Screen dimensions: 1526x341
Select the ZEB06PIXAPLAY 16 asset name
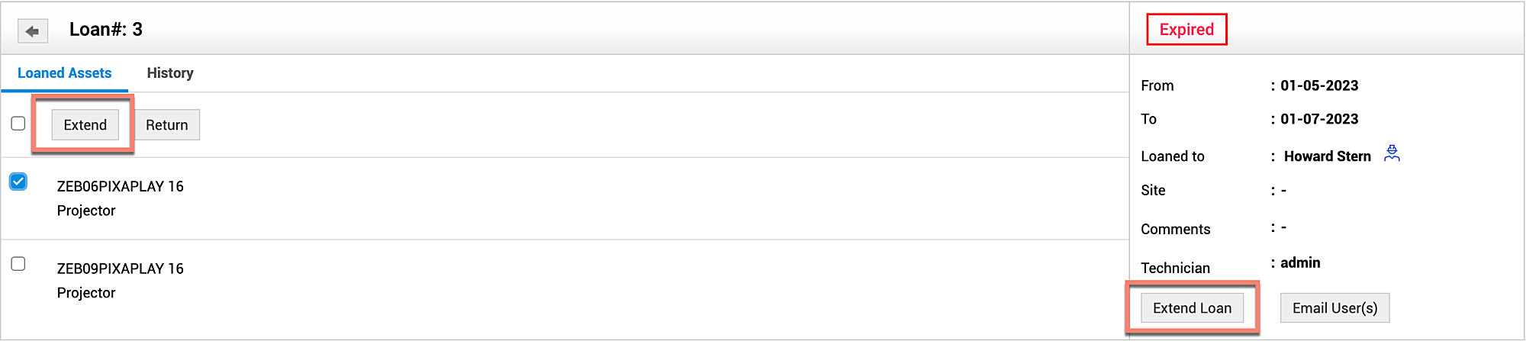[x=121, y=186]
